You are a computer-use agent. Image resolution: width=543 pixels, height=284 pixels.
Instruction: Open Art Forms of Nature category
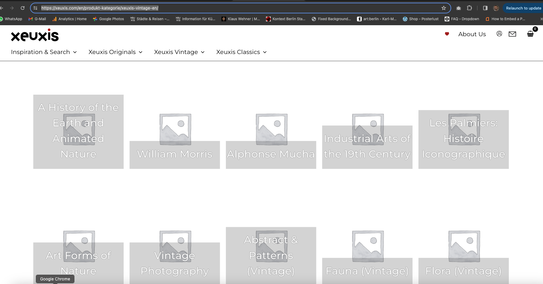pos(78,263)
